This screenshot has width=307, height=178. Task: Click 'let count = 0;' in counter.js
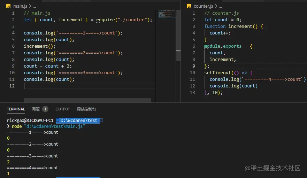pyautogui.click(x=223, y=20)
